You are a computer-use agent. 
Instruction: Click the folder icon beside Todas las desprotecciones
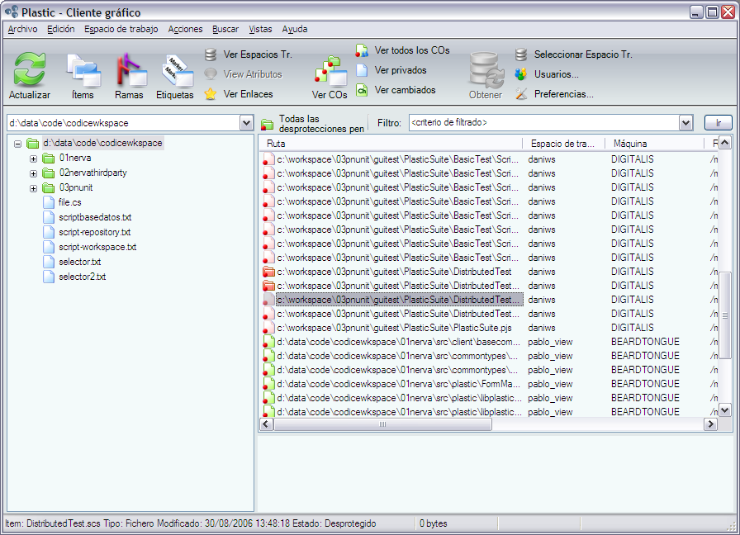tap(267, 124)
